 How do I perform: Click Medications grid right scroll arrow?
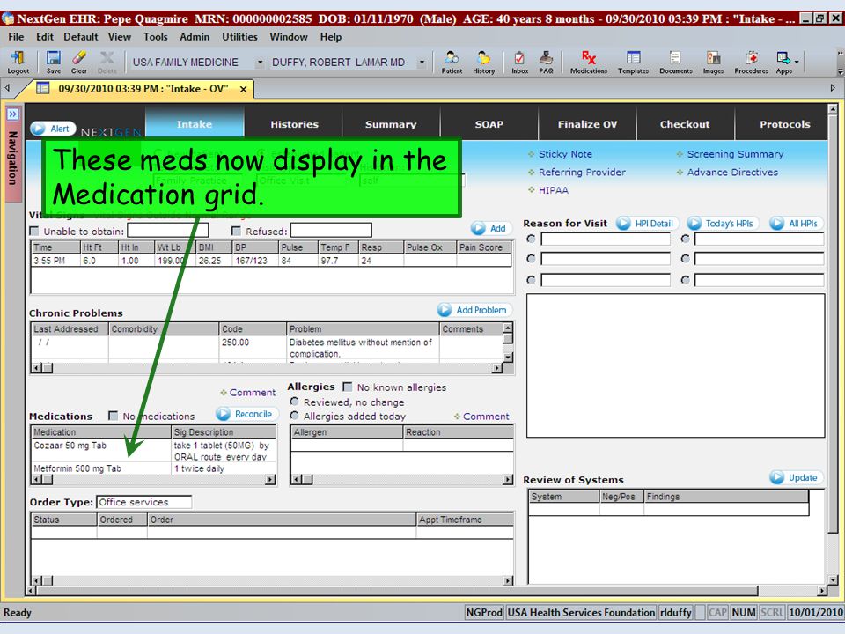pyautogui.click(x=270, y=479)
